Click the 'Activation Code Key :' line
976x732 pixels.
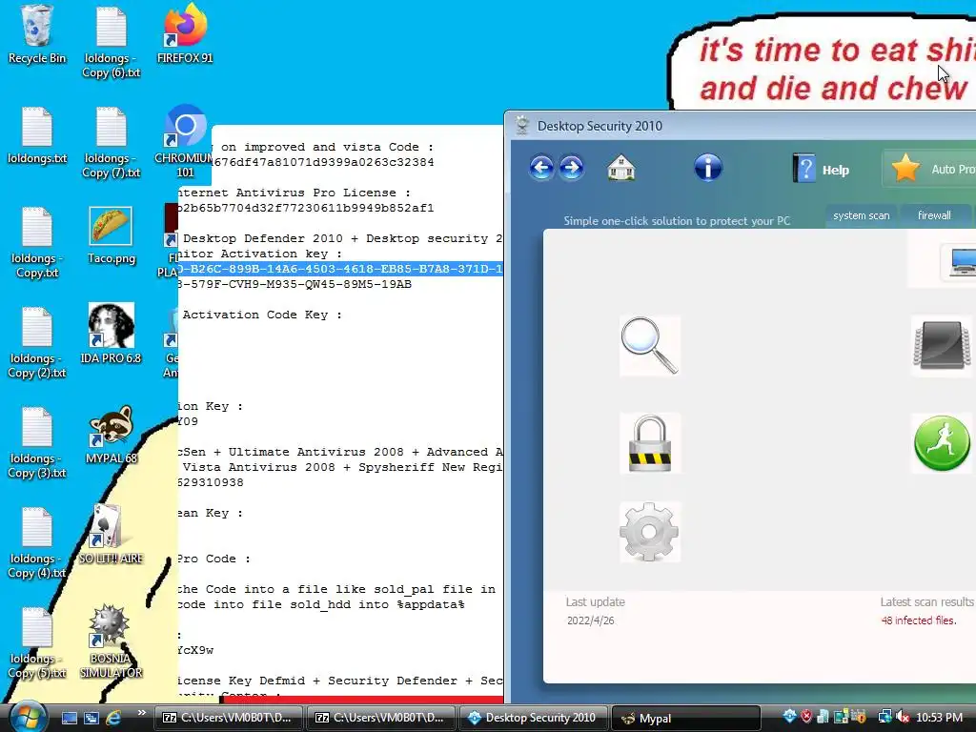[262, 315]
